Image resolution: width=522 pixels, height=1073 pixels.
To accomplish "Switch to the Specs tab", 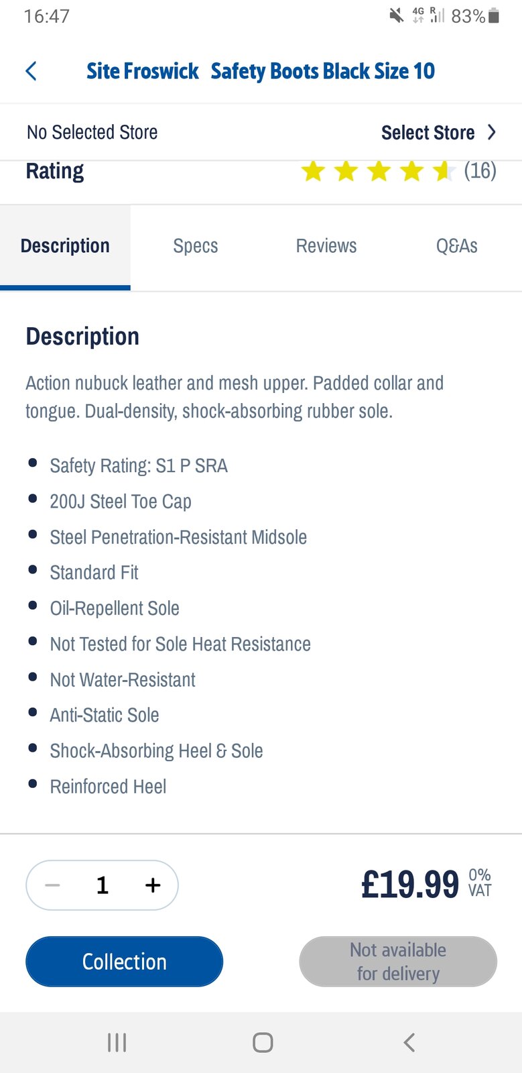I will tap(195, 246).
